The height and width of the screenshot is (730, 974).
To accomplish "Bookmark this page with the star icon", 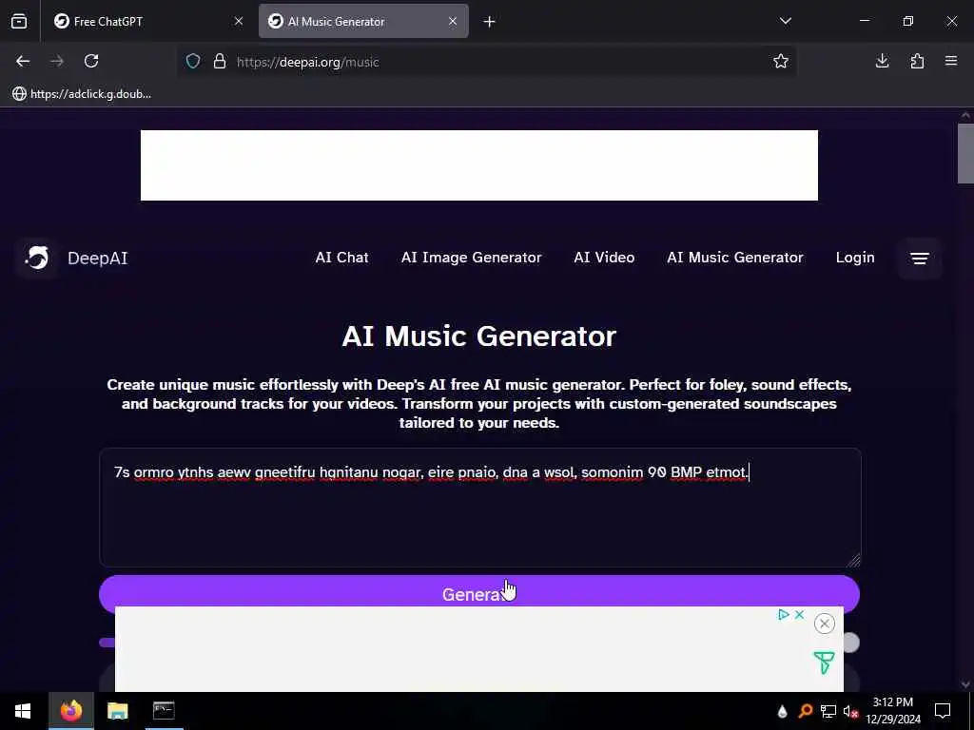I will [781, 61].
